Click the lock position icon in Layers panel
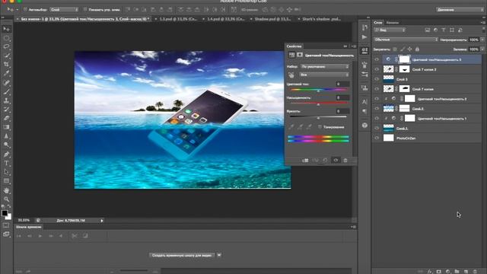This screenshot has height=274, width=487. [x=409, y=49]
